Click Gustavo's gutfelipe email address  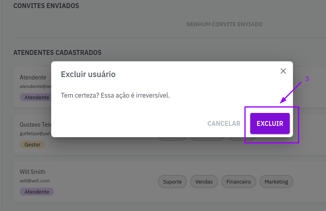coord(35,134)
